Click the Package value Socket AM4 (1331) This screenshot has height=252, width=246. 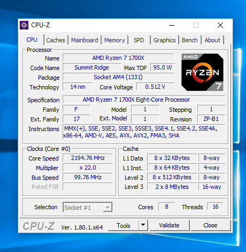(x=118, y=77)
